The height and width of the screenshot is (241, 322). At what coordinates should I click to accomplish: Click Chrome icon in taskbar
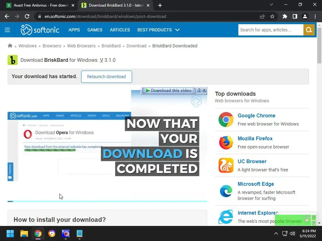click(38, 233)
